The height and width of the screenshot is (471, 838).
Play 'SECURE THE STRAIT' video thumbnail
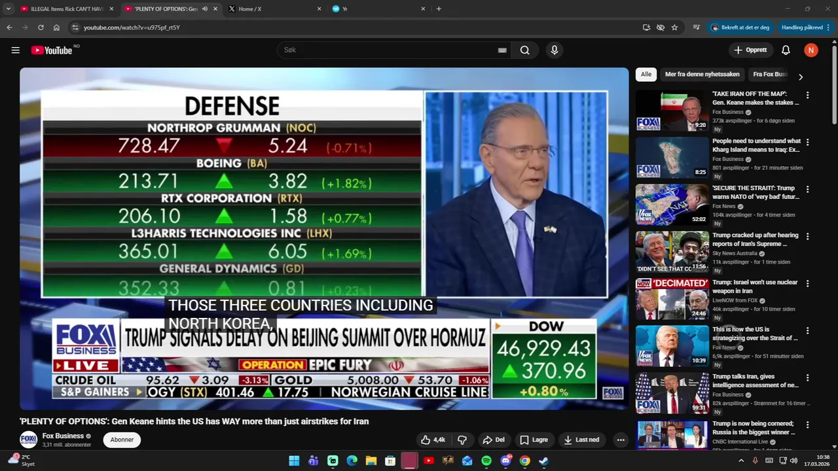tap(672, 205)
